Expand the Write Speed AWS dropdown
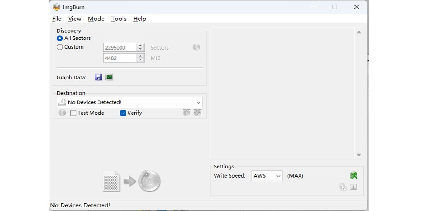The image size is (422, 211). pyautogui.click(x=278, y=176)
